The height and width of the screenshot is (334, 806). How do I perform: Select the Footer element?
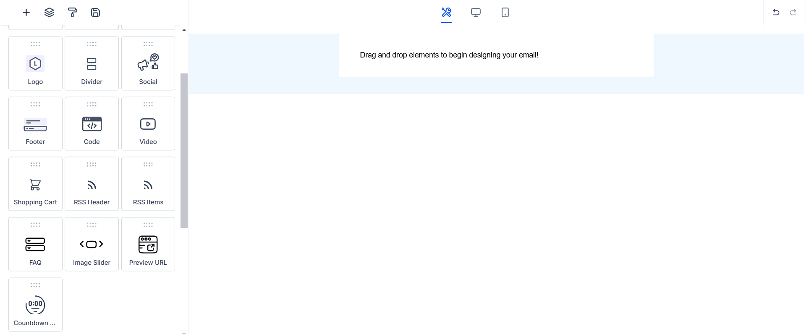(35, 124)
